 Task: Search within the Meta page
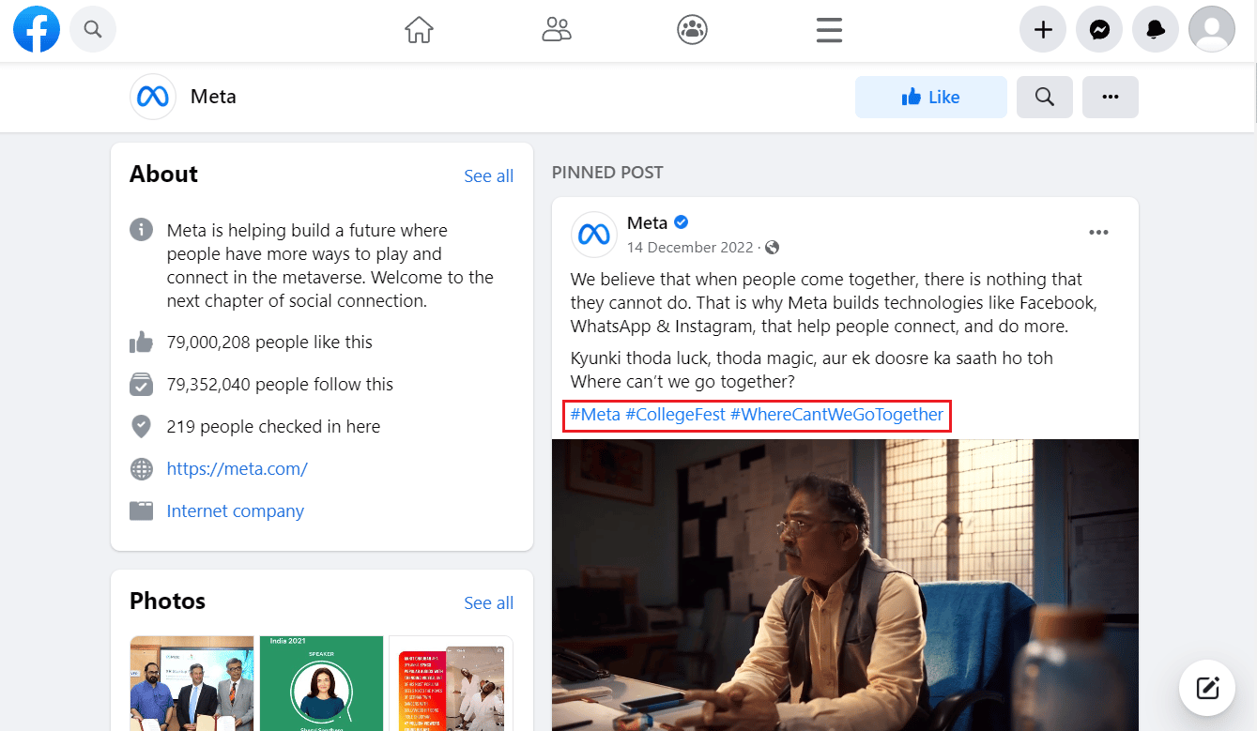(1044, 97)
